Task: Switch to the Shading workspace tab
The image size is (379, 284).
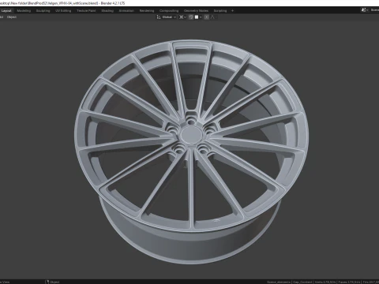Action: pos(107,11)
